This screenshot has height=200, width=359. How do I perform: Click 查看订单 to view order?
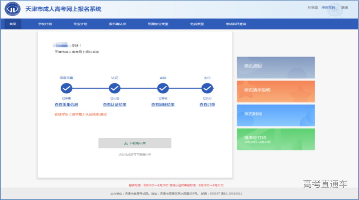coord(207,105)
